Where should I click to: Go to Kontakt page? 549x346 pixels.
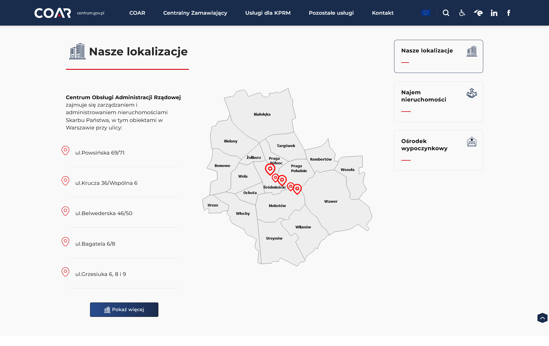pos(383,13)
